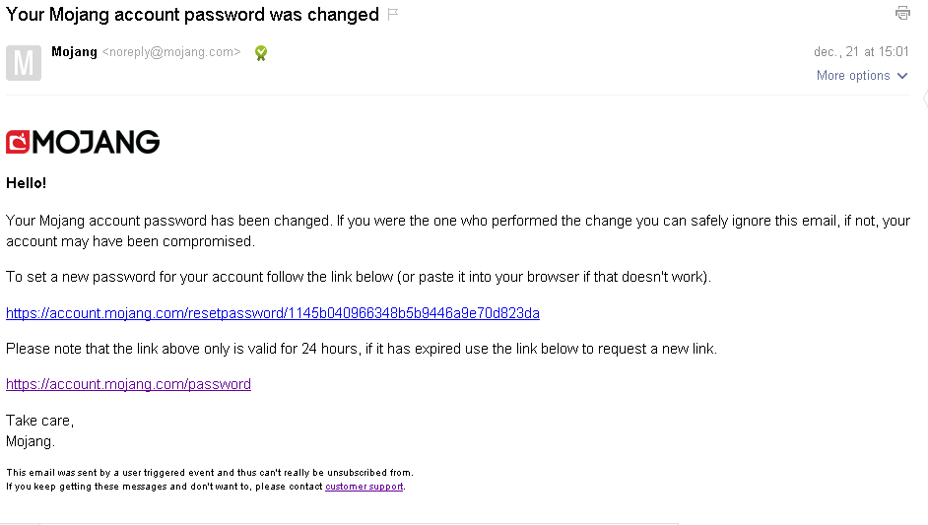Flag this email with the flag icon

pos(393,14)
